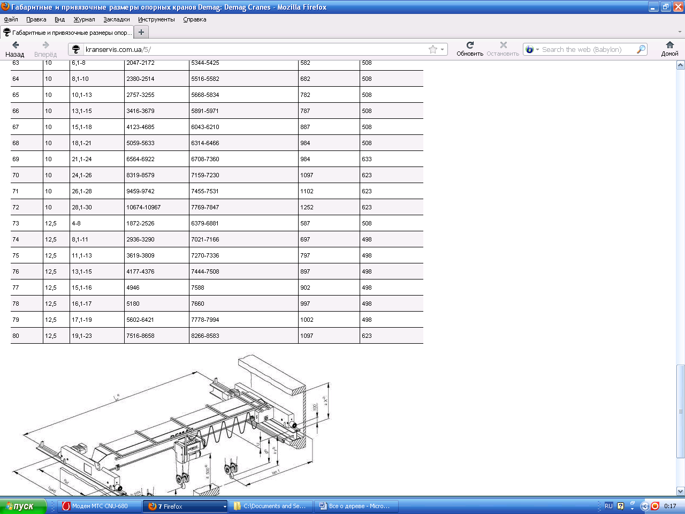Open the Правка menu

[x=36, y=19]
